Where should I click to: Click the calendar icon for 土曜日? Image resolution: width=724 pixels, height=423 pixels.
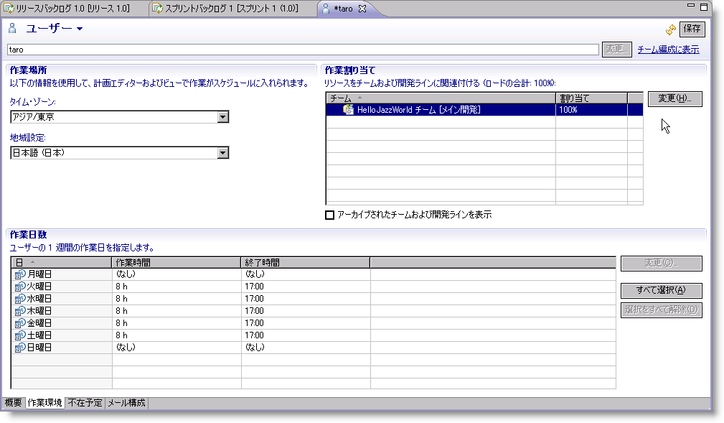tap(20, 335)
